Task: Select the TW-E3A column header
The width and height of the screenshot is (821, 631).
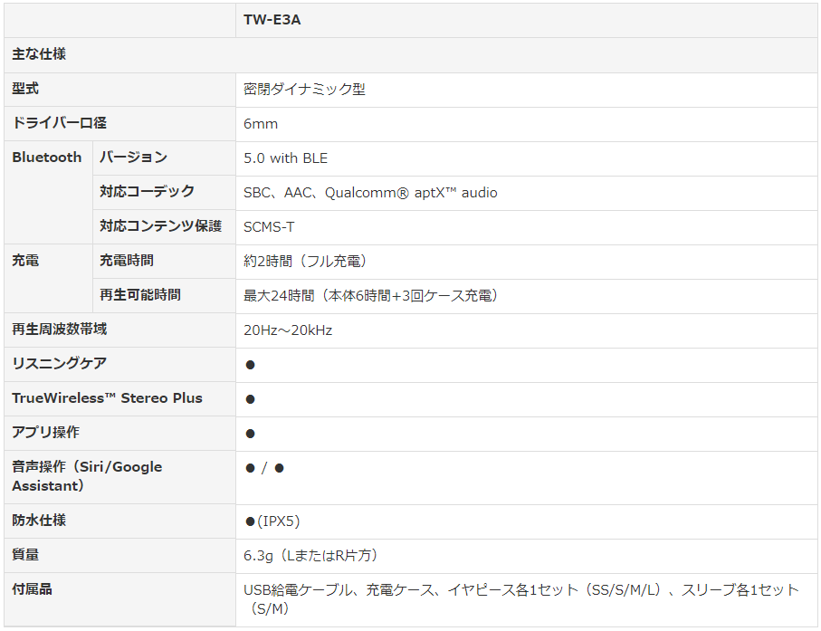Action: click(272, 19)
